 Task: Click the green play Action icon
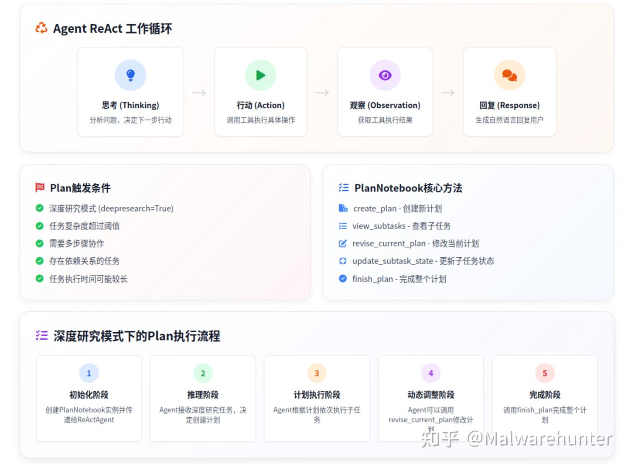(x=261, y=75)
